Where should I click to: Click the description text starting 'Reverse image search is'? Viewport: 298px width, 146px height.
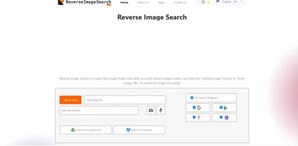152,81
